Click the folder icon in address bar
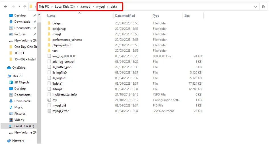Image resolution: width=270 pixels, height=144 pixels. pyautogui.click(x=31, y=7)
